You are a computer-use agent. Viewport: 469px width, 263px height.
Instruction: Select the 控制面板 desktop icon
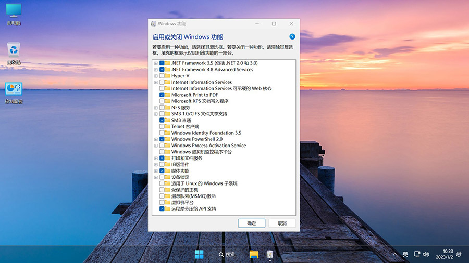click(x=14, y=92)
